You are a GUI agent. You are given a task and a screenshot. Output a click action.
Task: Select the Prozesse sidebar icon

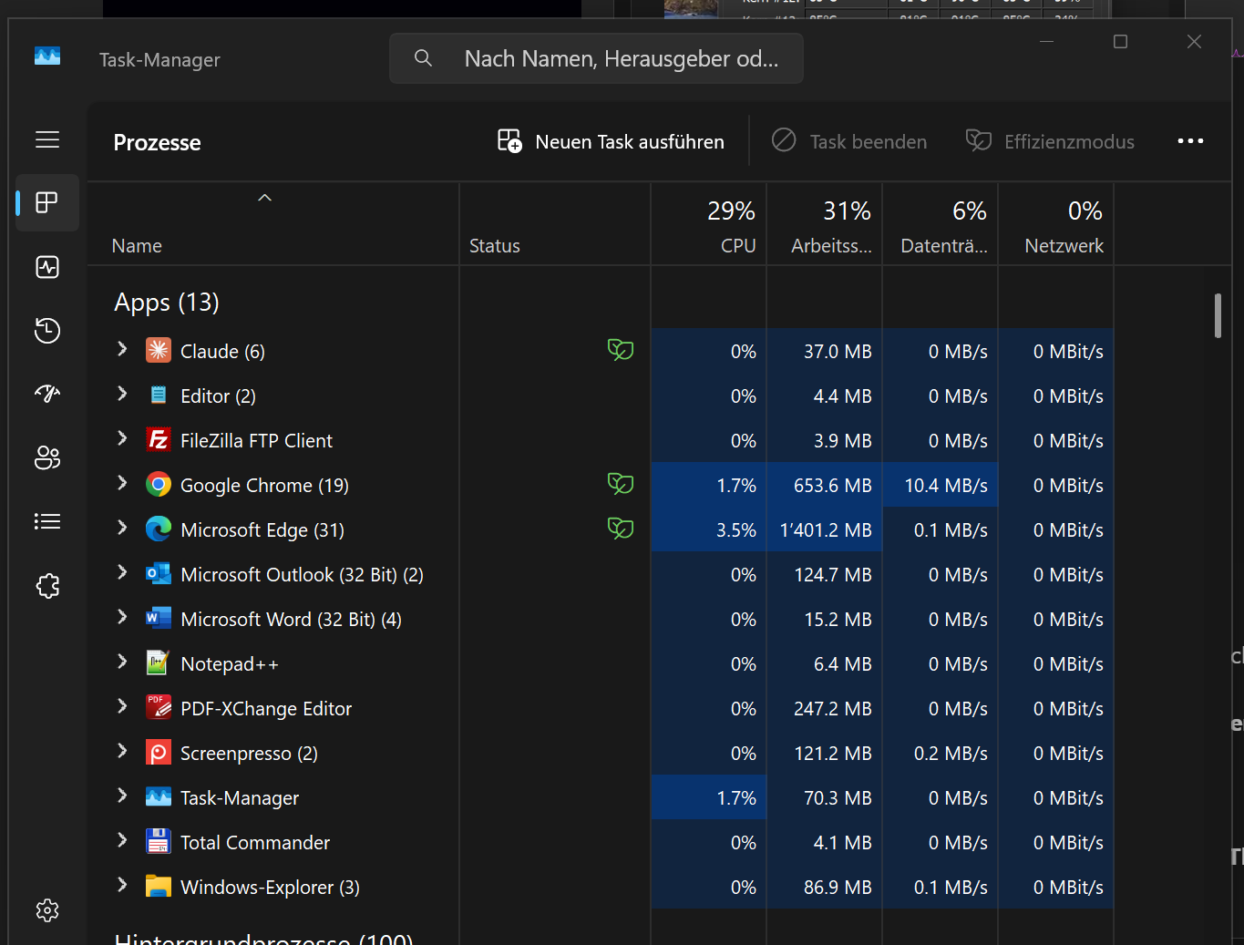click(47, 202)
